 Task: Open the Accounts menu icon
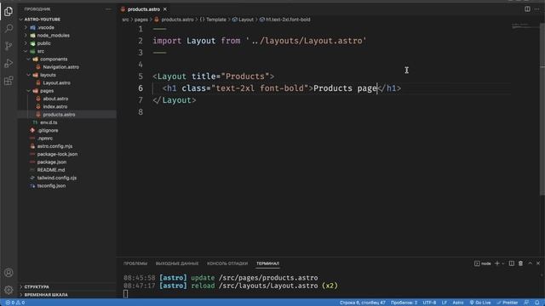pos(9,273)
